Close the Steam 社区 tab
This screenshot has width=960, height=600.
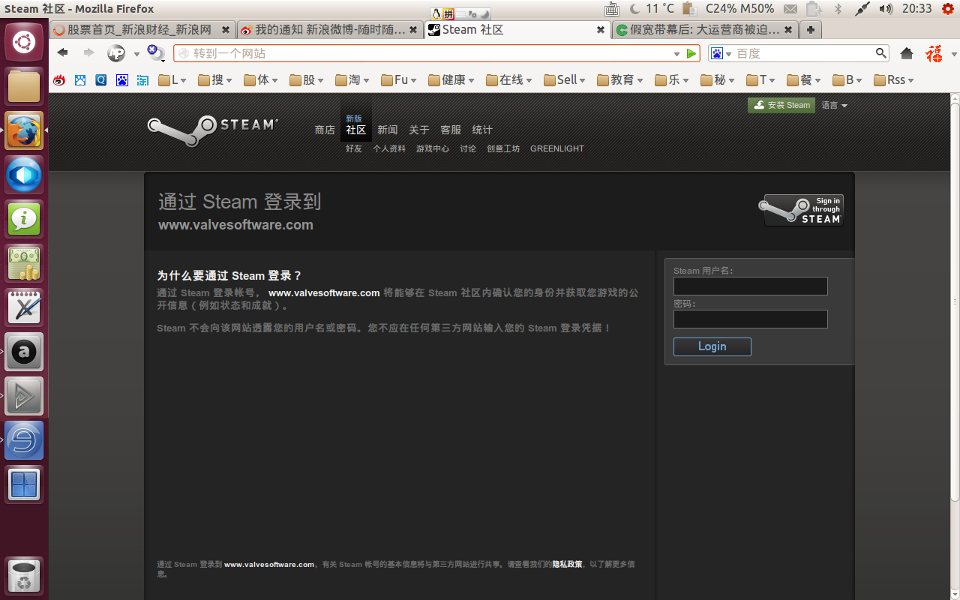[600, 30]
